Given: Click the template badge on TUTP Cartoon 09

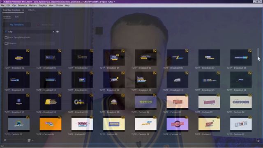Looking at the screenshot, I should click(155, 117).
